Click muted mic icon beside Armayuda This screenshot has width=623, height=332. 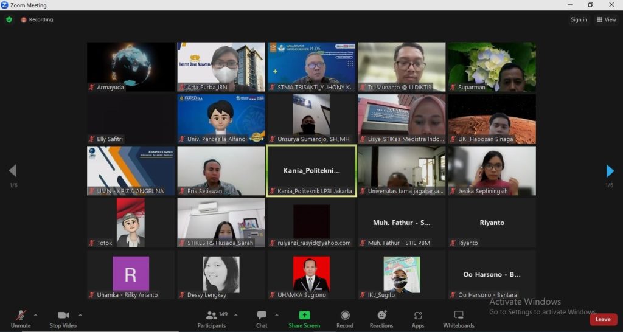pos(92,88)
